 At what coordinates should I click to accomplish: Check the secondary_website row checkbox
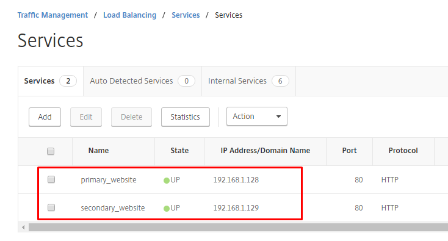51,207
